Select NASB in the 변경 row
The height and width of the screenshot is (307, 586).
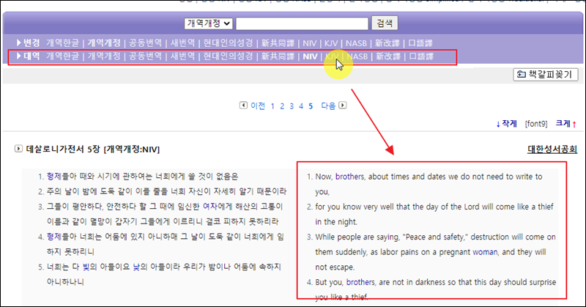click(356, 43)
